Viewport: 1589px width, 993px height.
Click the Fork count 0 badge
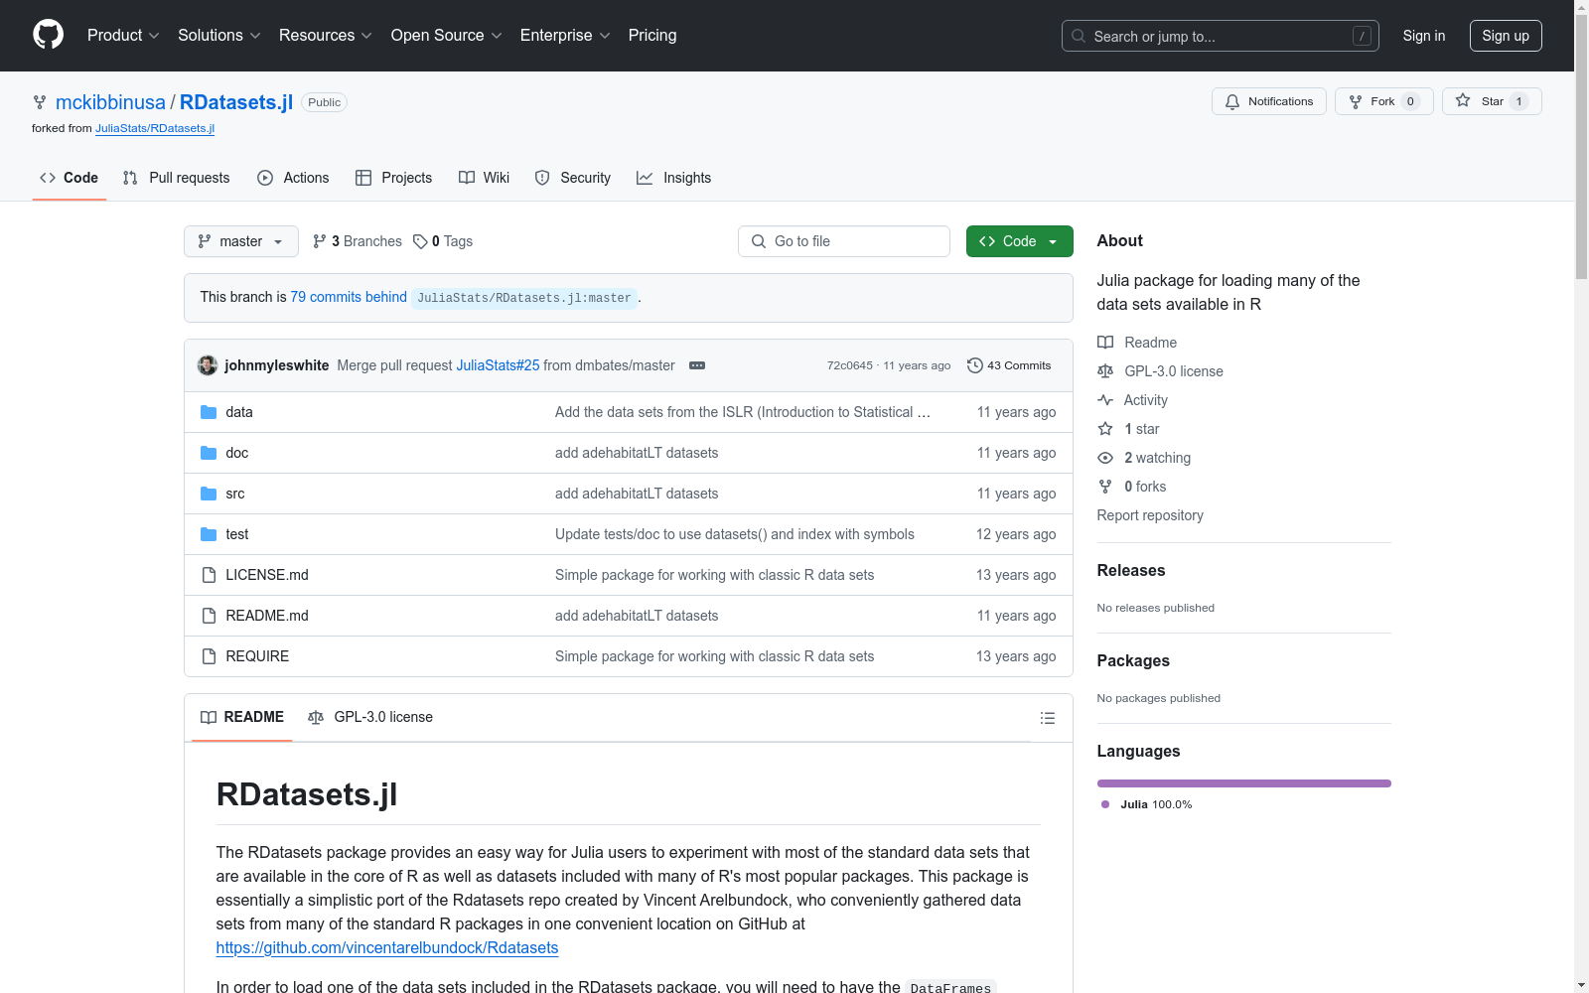tap(1410, 101)
